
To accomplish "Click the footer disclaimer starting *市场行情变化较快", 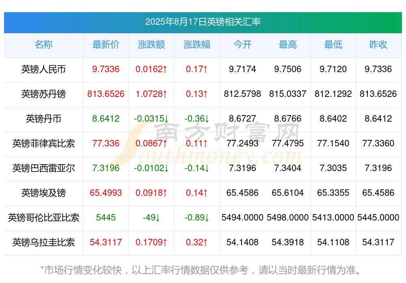I will (x=201, y=270).
